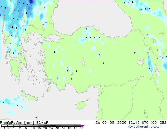
Task: Click the legend arrow tip above 50 mm
Action: [84, 126]
